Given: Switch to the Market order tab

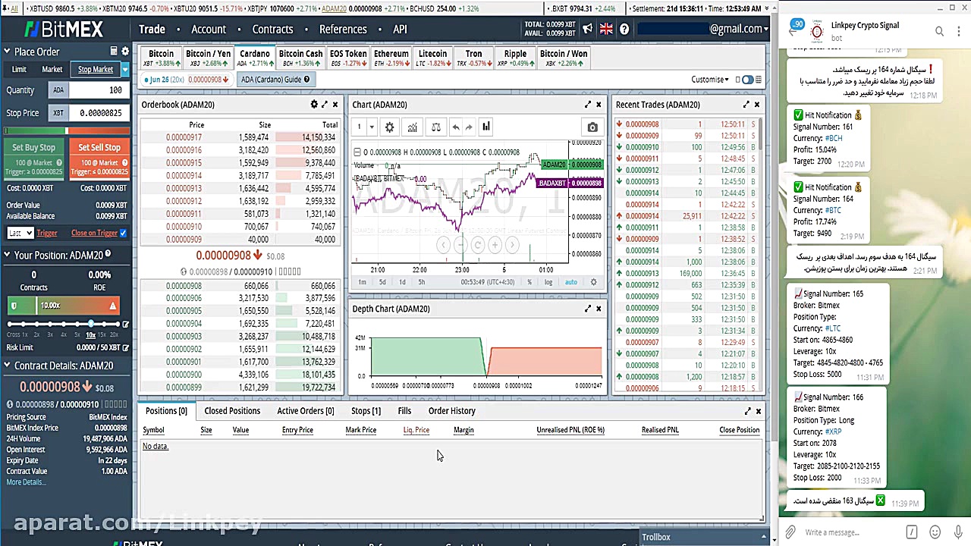Looking at the screenshot, I should click(52, 69).
